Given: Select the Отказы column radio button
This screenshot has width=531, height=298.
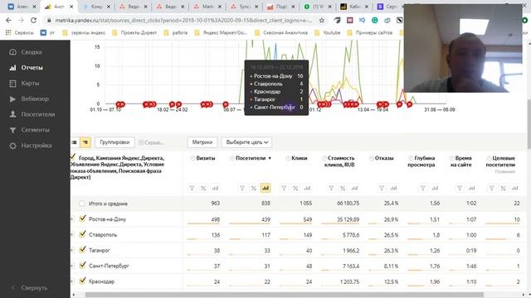Looking at the screenshot, I should coord(371,158).
